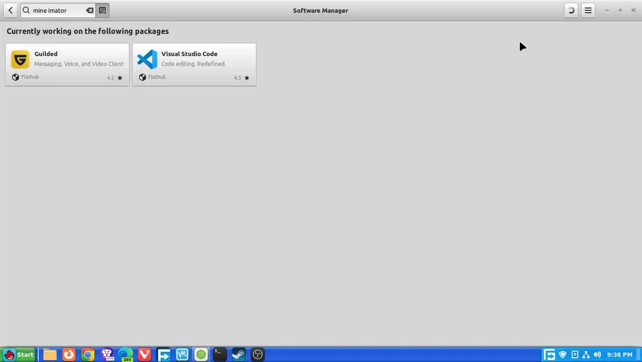This screenshot has height=362, width=642.
Task: Click the Guilded app icon
Action: (x=20, y=59)
